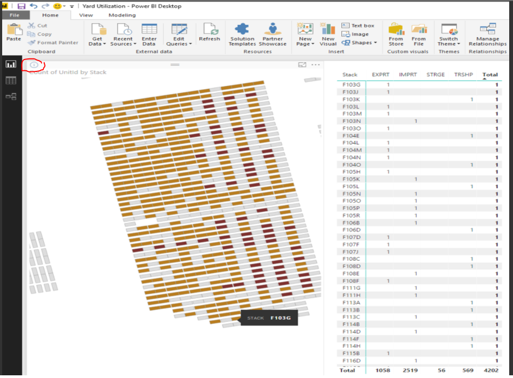This screenshot has width=513, height=378.
Task: Undo the last action
Action: click(x=34, y=6)
